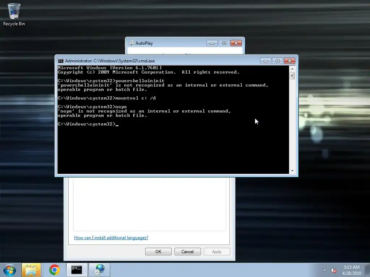Maximize the AutoPlay window

click(224, 43)
